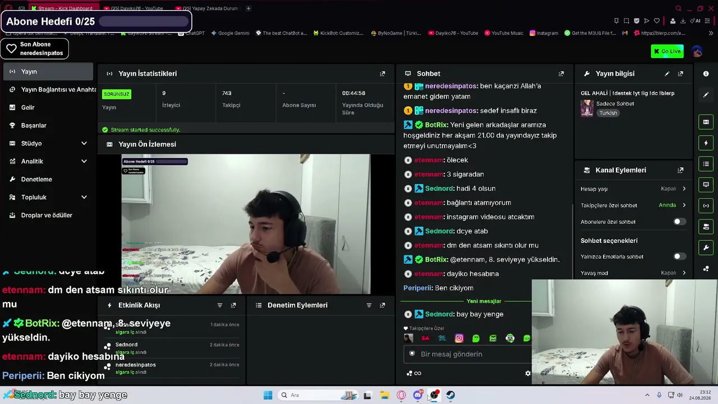Open File Explorer from the taskbar
Viewport: 718px width, 404px height.
coord(384,395)
